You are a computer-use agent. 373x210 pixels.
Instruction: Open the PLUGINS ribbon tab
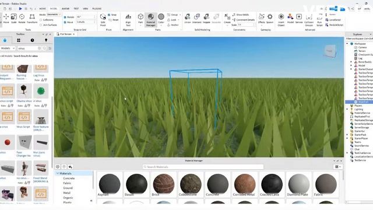(x=97, y=9)
